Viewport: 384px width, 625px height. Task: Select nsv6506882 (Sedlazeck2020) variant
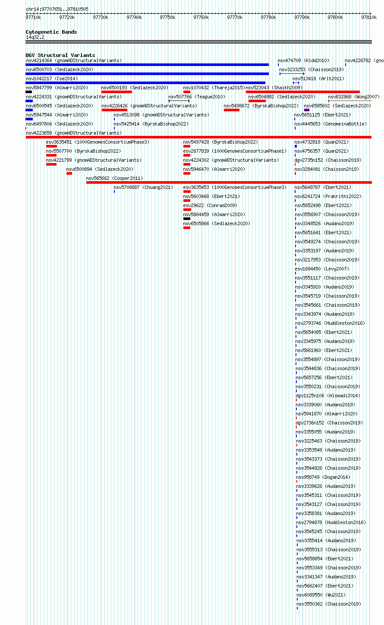pos(282,97)
